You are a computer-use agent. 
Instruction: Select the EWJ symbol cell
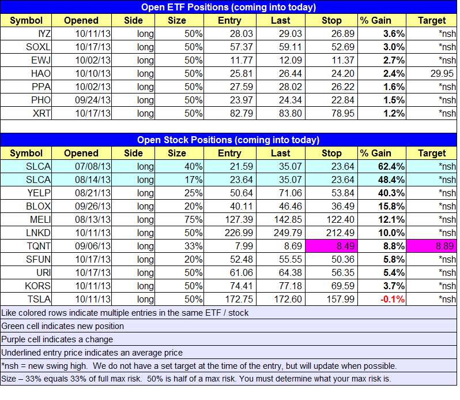pyautogui.click(x=26, y=60)
